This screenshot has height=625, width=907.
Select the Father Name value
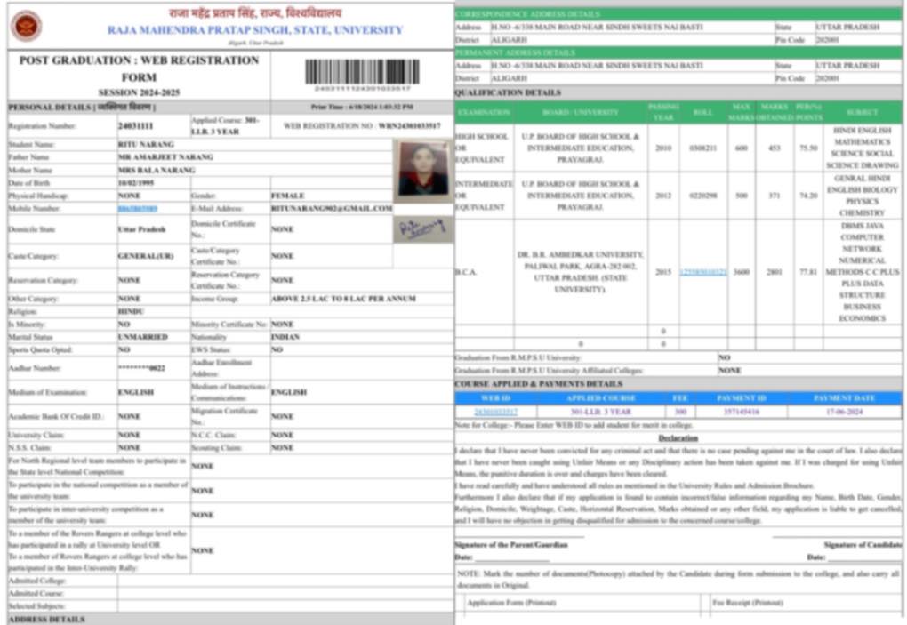(x=165, y=156)
